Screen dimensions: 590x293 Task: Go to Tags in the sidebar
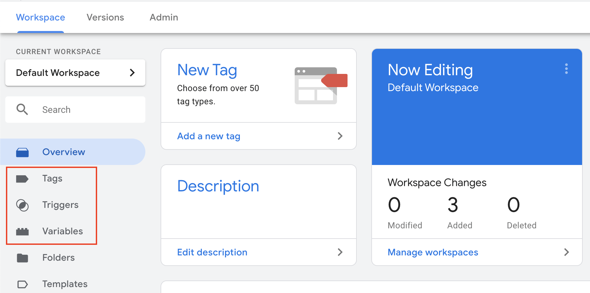click(x=52, y=179)
